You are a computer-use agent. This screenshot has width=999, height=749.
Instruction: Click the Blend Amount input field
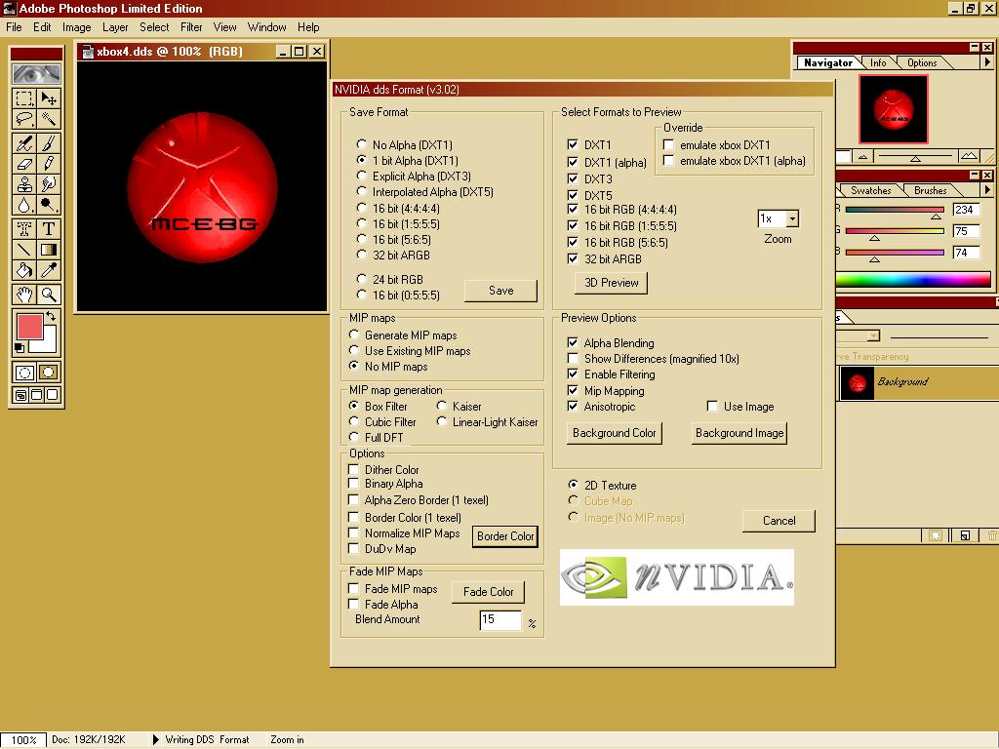click(x=499, y=619)
